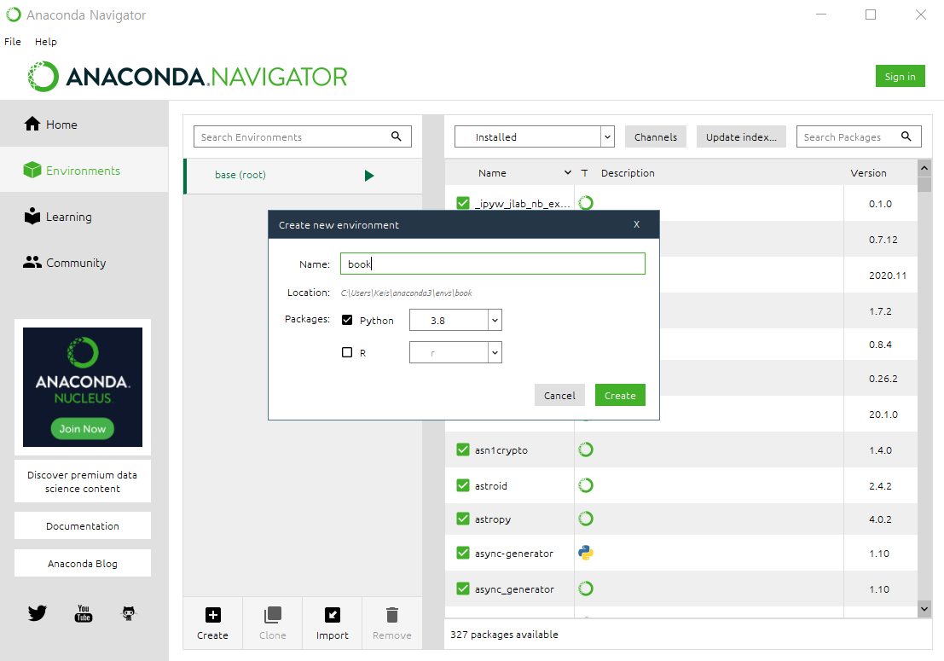Viewport: 944px width, 661px height.
Task: Click the Update index button
Action: pos(741,136)
